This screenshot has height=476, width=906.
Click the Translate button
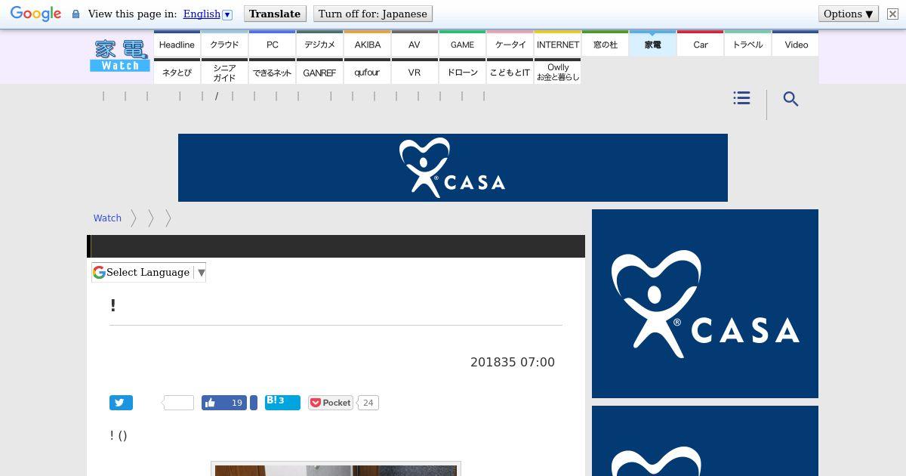[x=275, y=14]
